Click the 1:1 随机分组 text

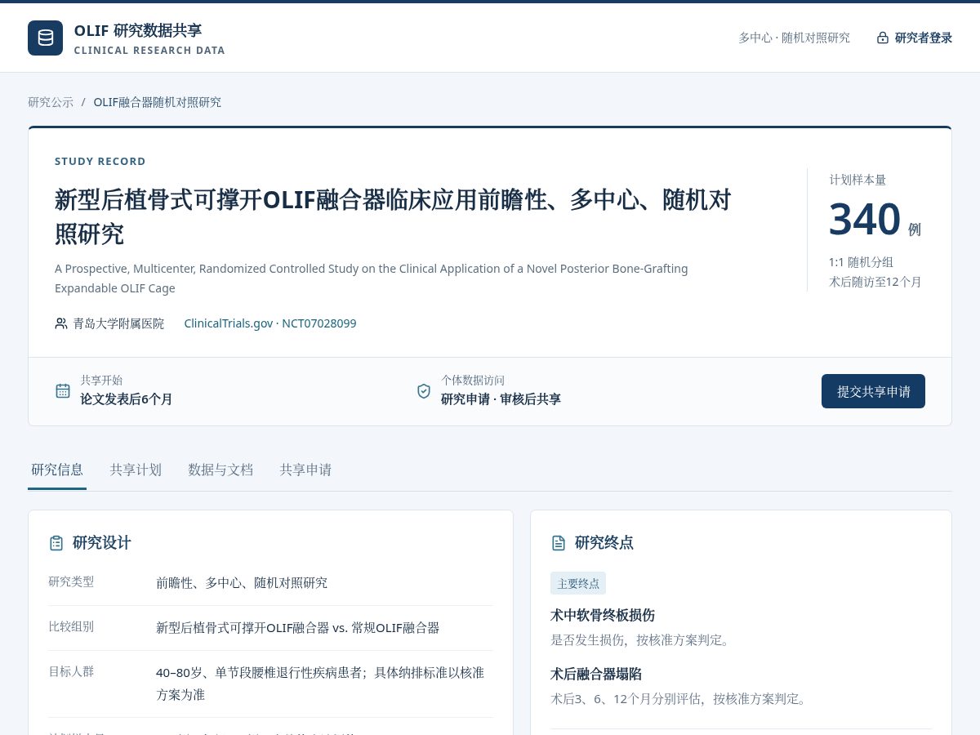click(x=861, y=262)
